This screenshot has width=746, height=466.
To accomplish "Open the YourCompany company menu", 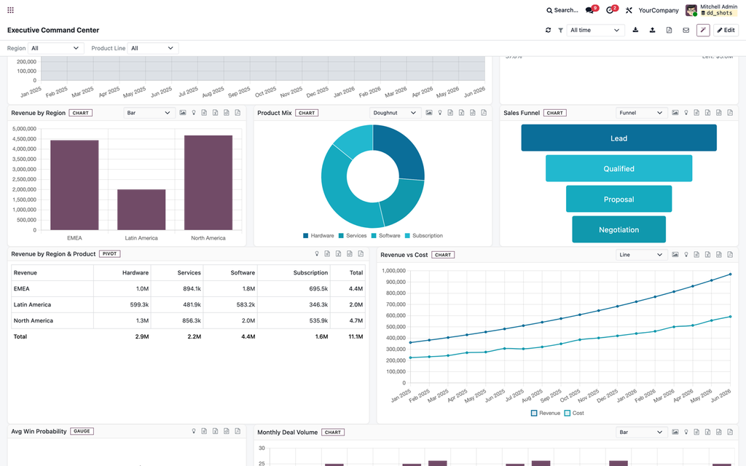I will 659,10.
